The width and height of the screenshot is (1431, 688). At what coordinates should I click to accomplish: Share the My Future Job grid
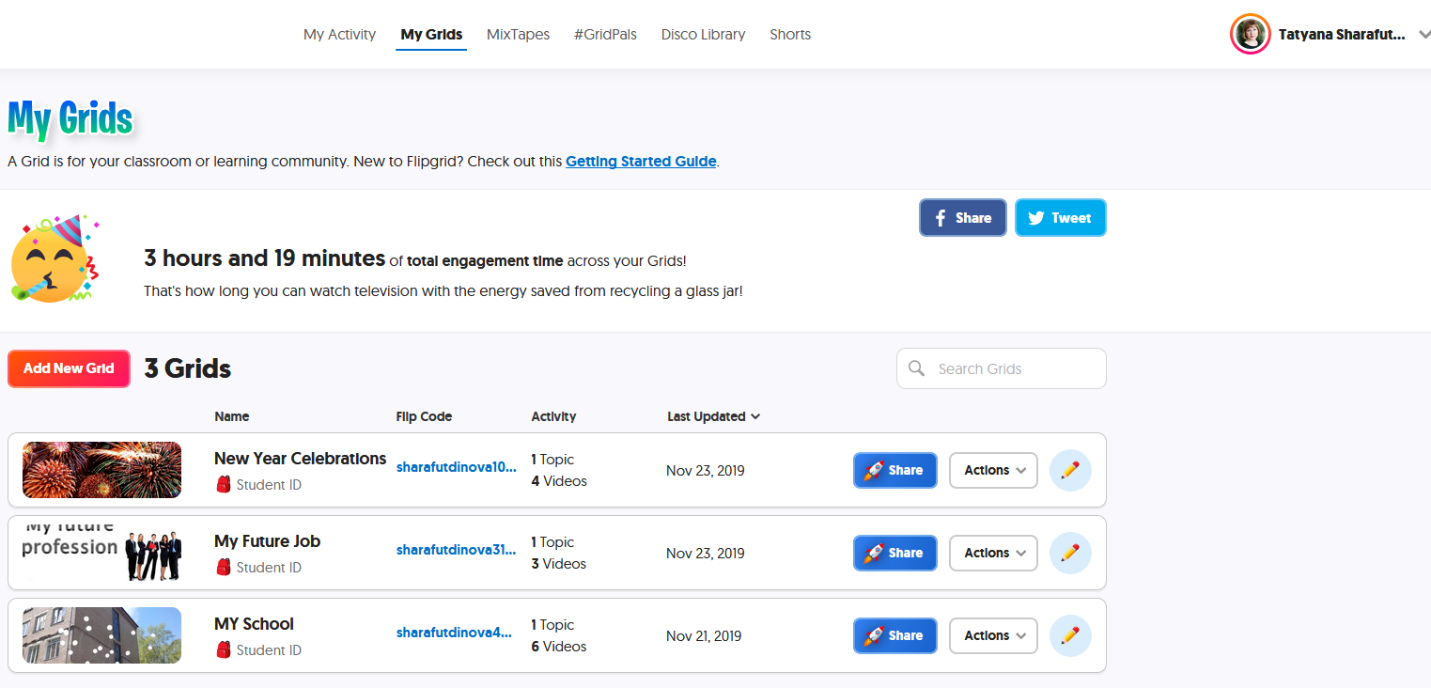coord(895,553)
